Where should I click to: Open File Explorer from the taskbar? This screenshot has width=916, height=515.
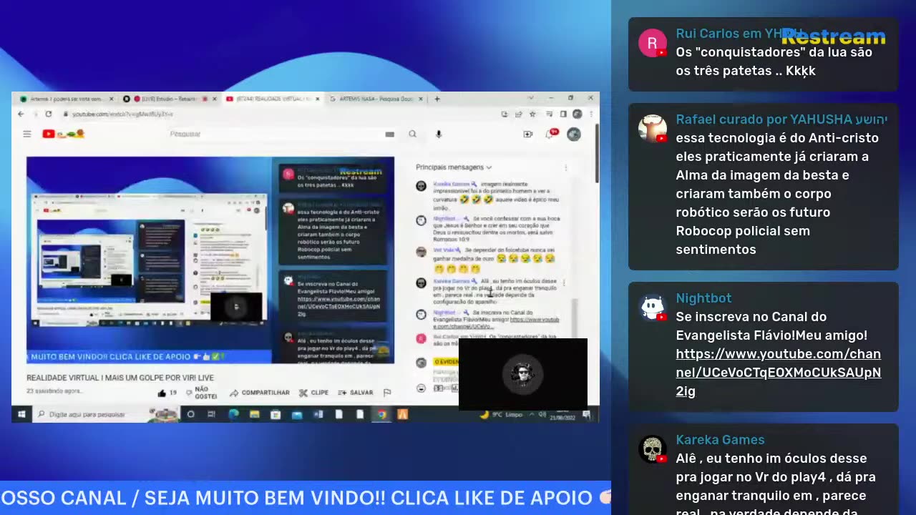[254, 414]
